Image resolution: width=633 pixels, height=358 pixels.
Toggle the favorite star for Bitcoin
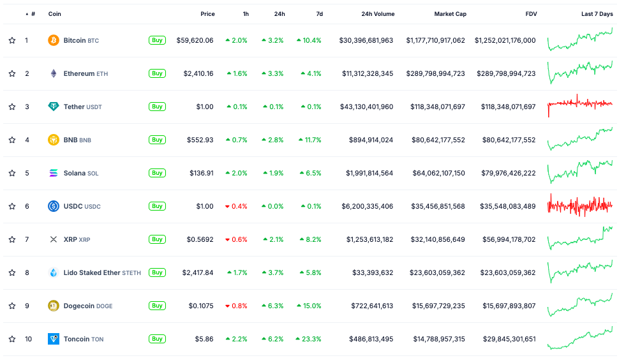coord(12,40)
